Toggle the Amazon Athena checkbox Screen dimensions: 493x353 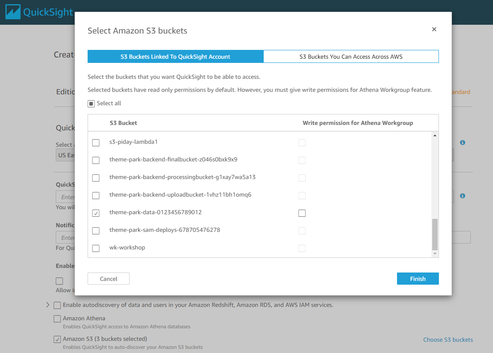point(57,319)
